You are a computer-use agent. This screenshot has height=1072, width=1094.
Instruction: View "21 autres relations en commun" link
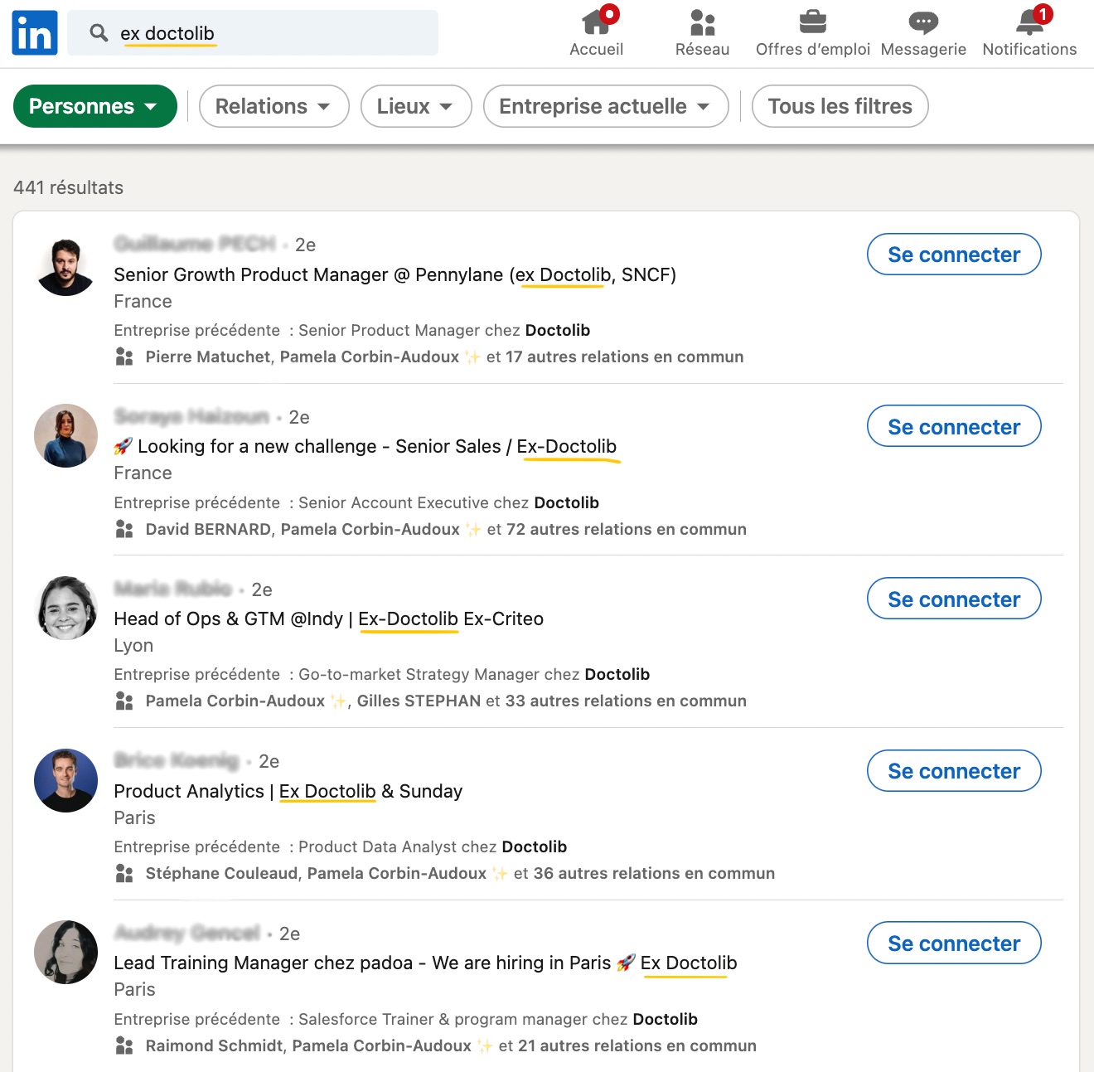pyautogui.click(x=637, y=1046)
